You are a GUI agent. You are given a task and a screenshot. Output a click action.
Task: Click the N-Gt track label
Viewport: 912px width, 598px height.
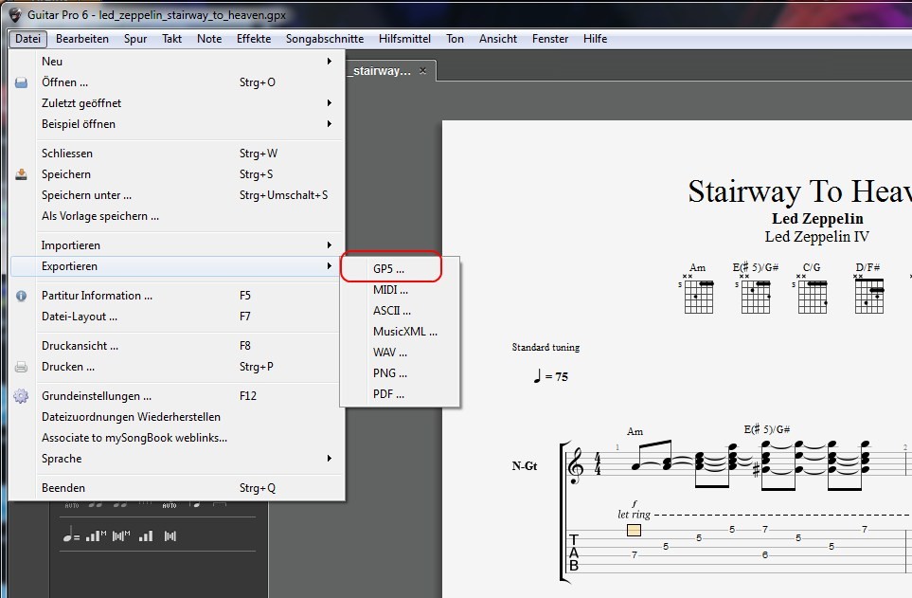[525, 466]
